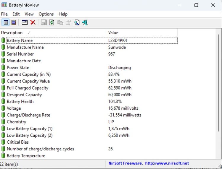Select the Manufacture Name row label
The height and width of the screenshot is (169, 222).
(25, 47)
